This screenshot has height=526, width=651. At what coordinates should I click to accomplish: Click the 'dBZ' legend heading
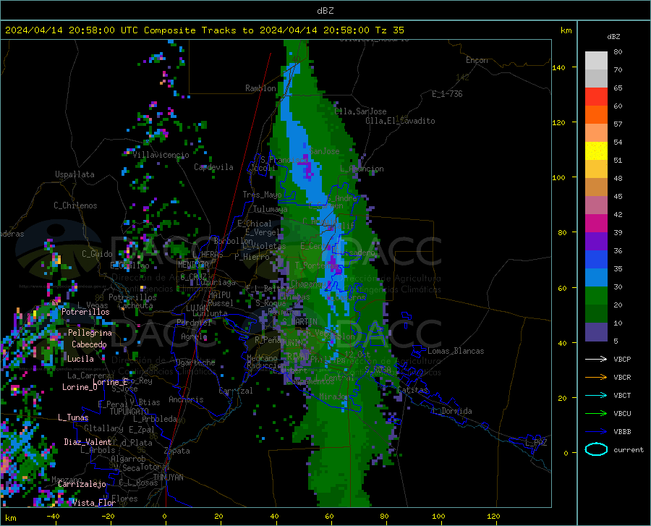coord(613,36)
